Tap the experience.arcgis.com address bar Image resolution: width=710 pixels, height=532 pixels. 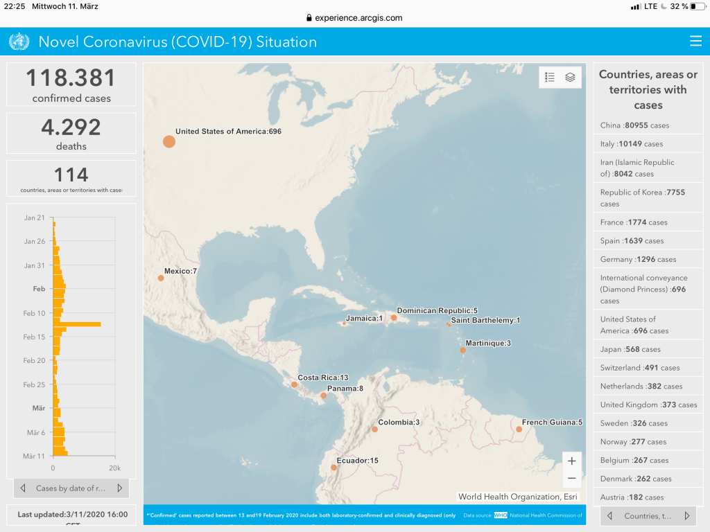coord(354,18)
